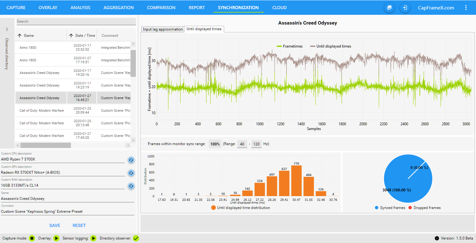Reset the custom CPU description with refresh icon
Screen dimensions: 476x243
[131, 160]
